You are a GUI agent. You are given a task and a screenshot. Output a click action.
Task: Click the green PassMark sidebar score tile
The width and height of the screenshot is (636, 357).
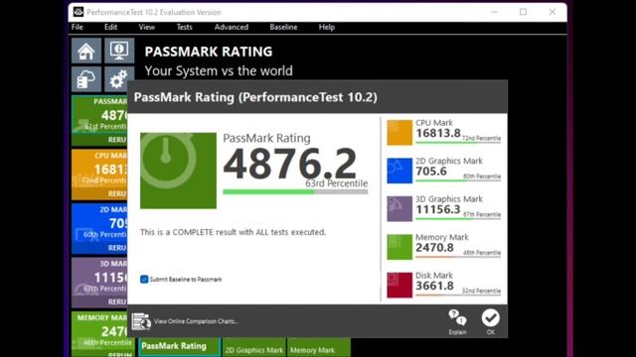(99, 120)
